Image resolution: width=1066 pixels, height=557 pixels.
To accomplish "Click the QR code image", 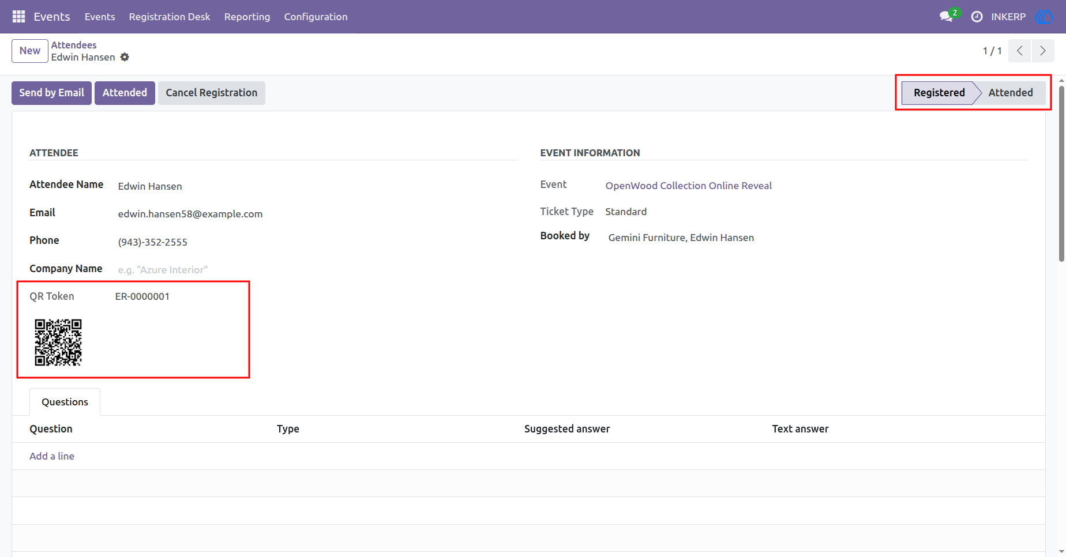I will click(x=58, y=343).
